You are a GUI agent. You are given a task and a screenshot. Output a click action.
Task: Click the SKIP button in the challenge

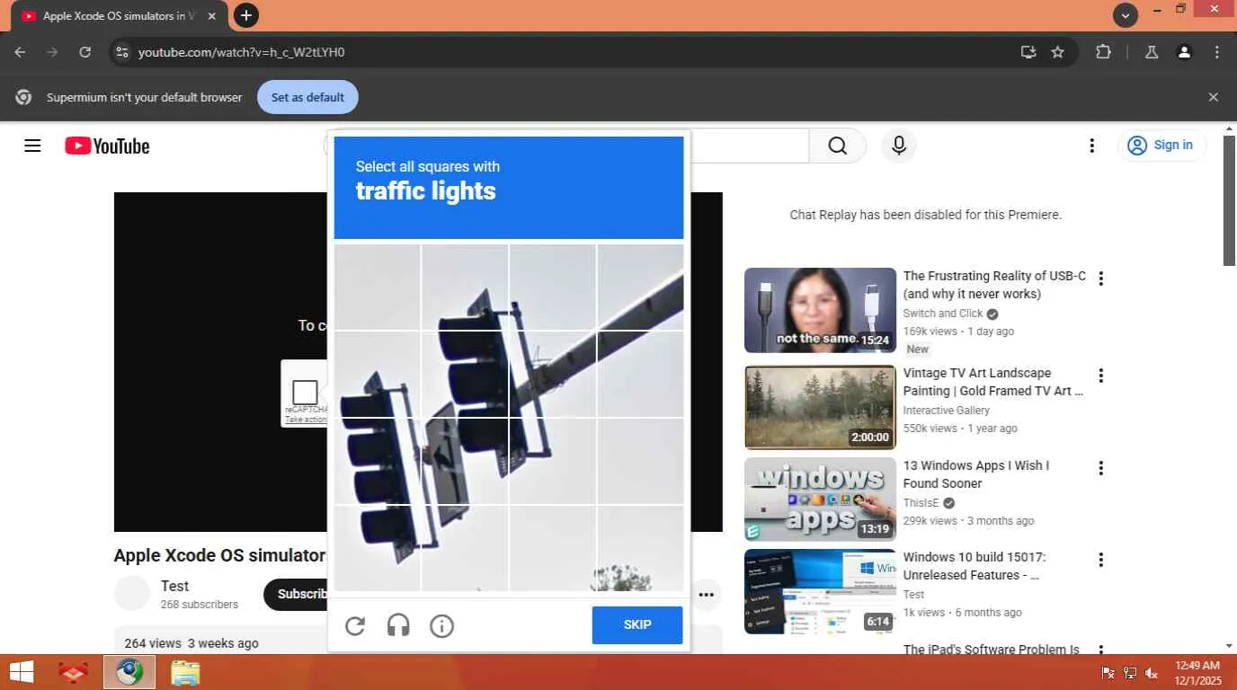tap(637, 625)
